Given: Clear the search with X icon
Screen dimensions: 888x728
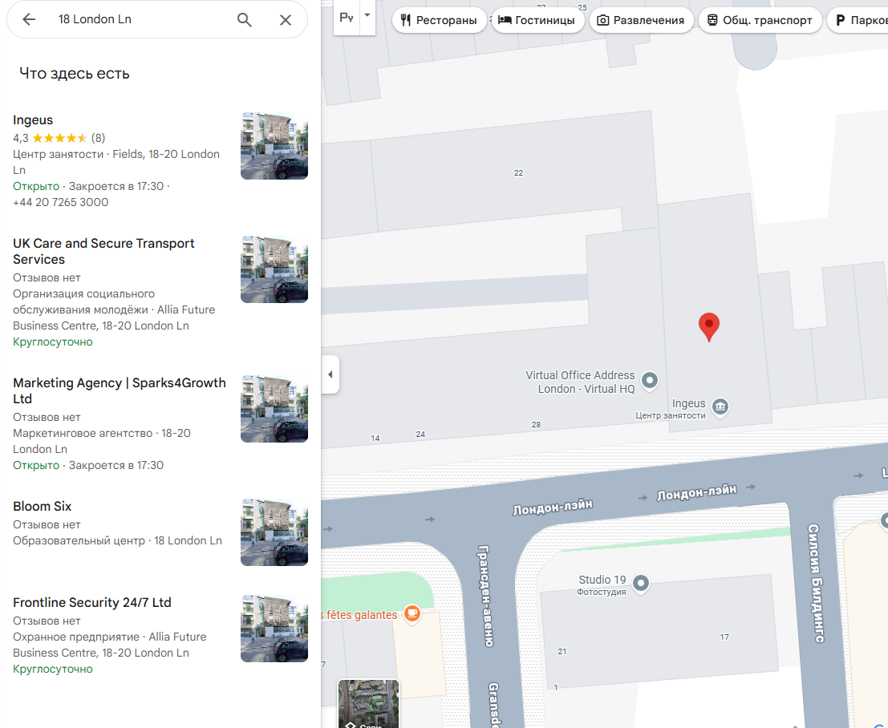Looking at the screenshot, I should click(x=286, y=20).
